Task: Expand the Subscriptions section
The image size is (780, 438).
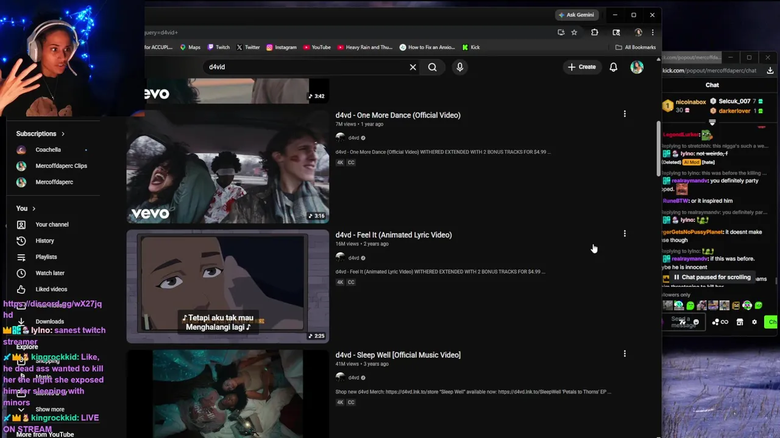Action: pos(40,134)
